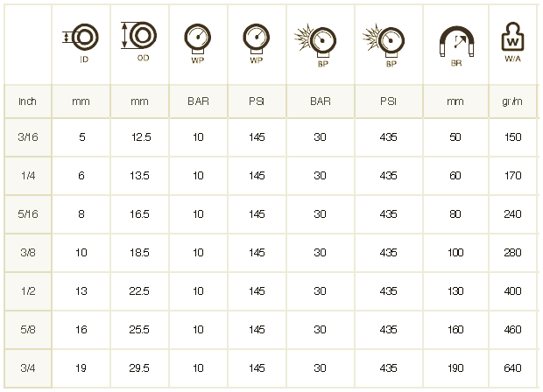543x392 pixels.
Task: Click the BP burst gauge icon above BAR
Action: coord(315,41)
